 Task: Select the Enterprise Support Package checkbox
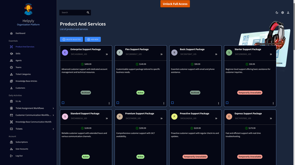pyautogui.click(x=63, y=103)
